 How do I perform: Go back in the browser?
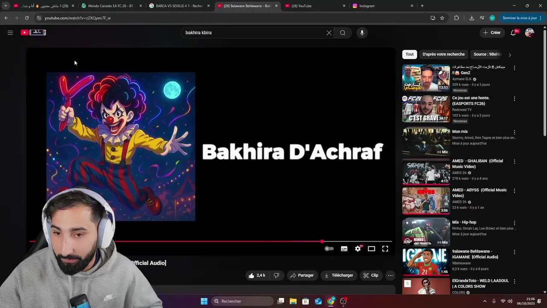6,18
